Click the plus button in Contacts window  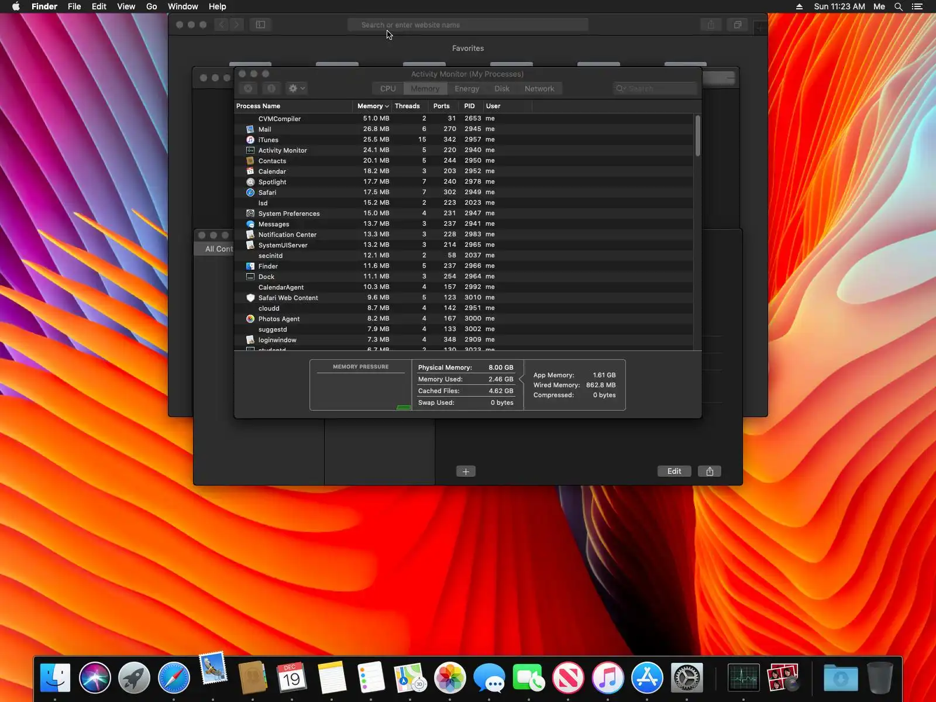[466, 472]
